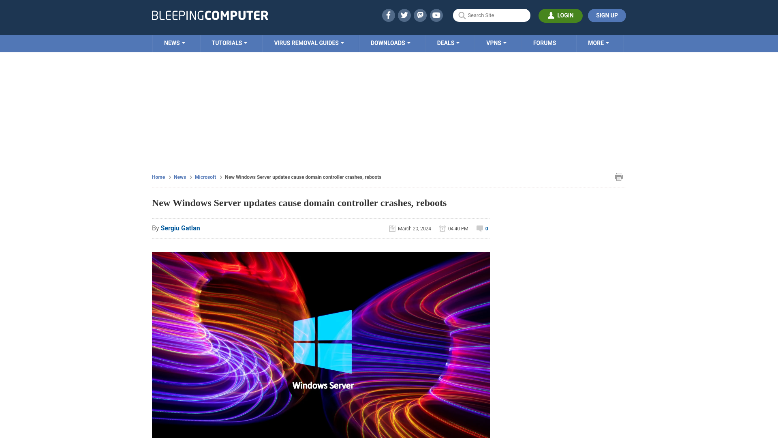Screen dimensions: 778x438
Task: Click the March 20, 2024 date
Action: tap(415, 229)
